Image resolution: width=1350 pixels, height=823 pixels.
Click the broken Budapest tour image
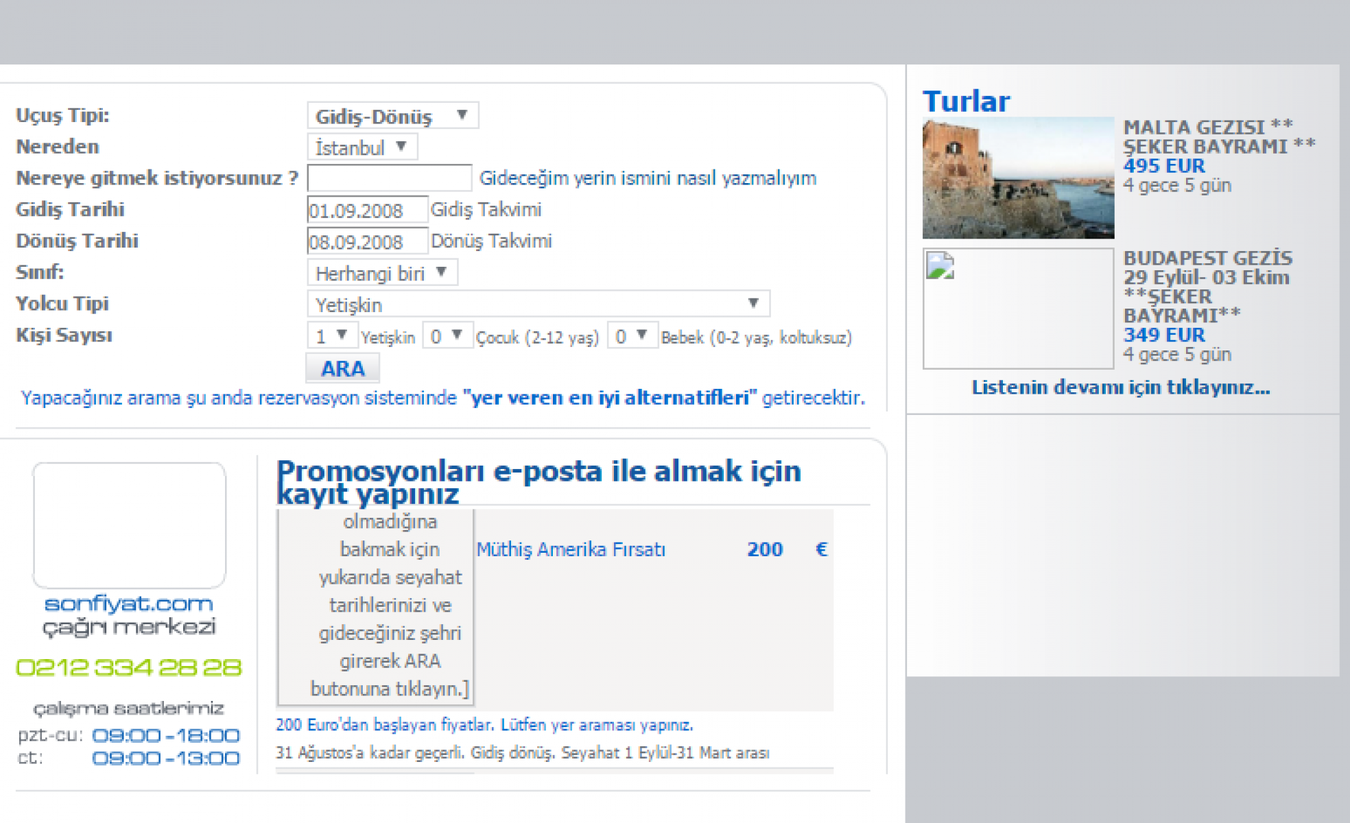[1018, 309]
